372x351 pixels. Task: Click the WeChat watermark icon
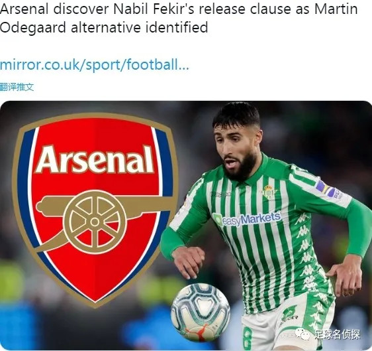click(x=302, y=334)
